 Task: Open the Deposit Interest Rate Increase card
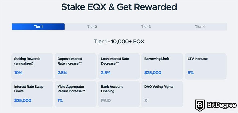pos(75,66)
